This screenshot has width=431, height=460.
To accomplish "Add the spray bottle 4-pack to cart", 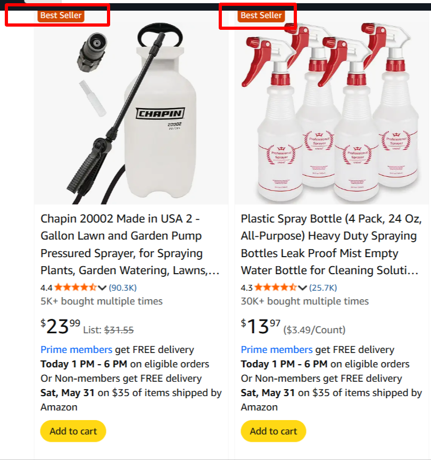I will [273, 431].
